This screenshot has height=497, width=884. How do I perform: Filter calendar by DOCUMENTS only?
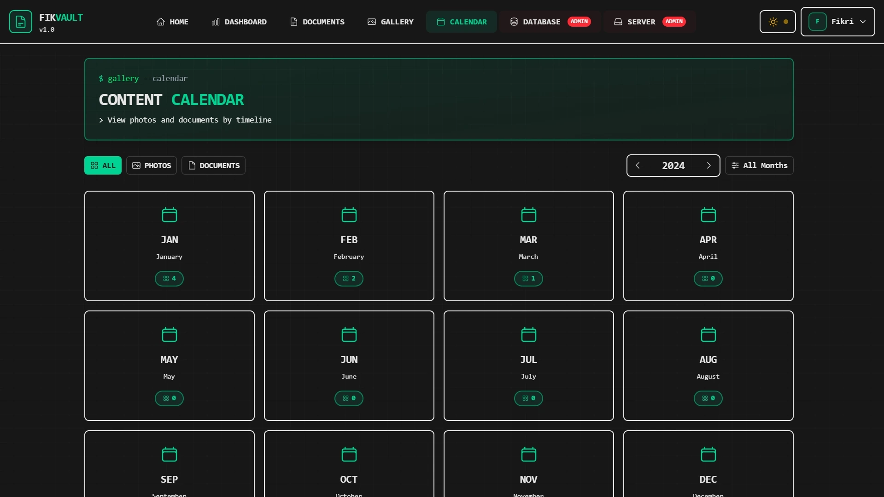coord(213,165)
